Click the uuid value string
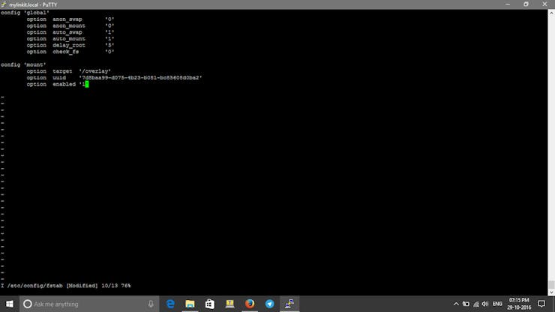Screen dimensions: 555x312 coord(140,77)
